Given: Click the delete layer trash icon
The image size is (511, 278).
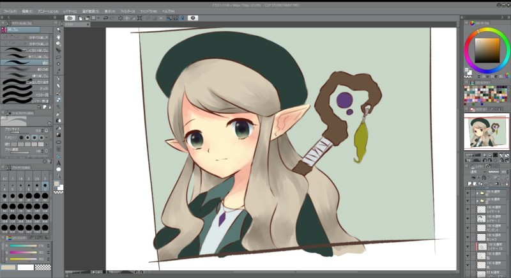Looking at the screenshot, I should (x=507, y=184).
